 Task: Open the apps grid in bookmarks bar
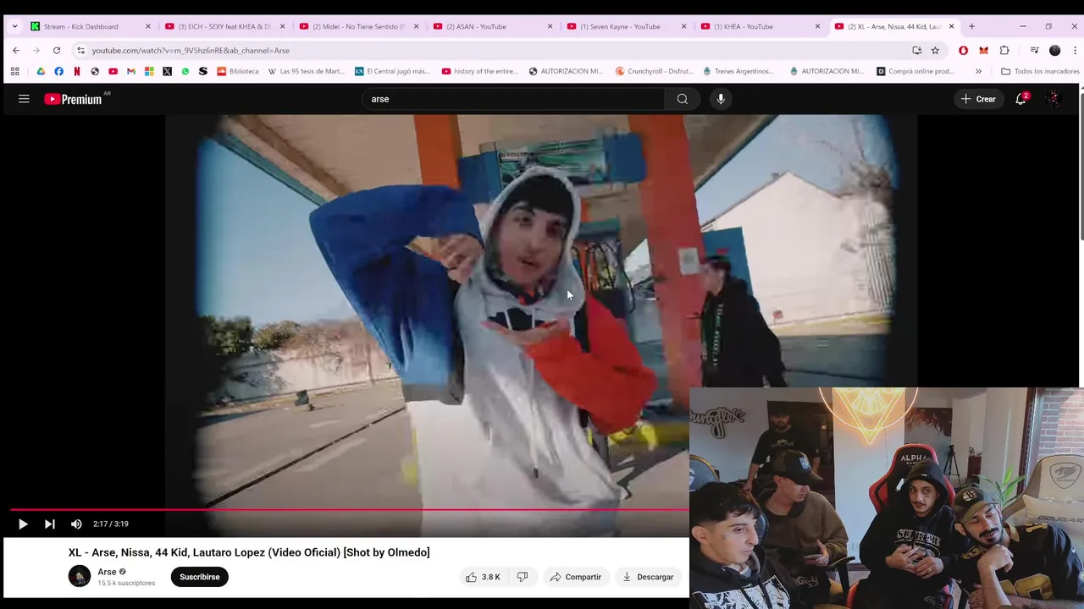pyautogui.click(x=14, y=71)
